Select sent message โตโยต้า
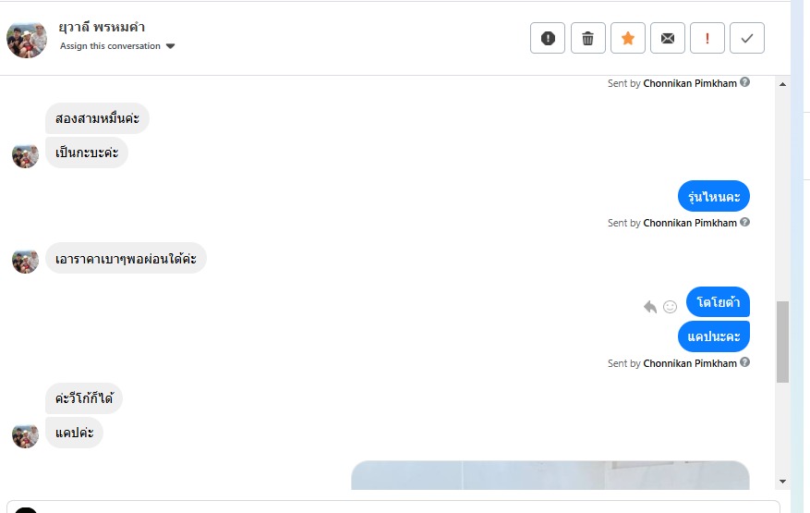The image size is (810, 513). click(718, 302)
